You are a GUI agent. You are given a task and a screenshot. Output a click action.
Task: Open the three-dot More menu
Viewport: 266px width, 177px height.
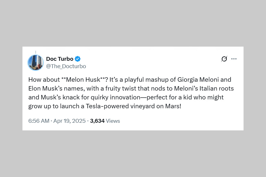point(234,59)
